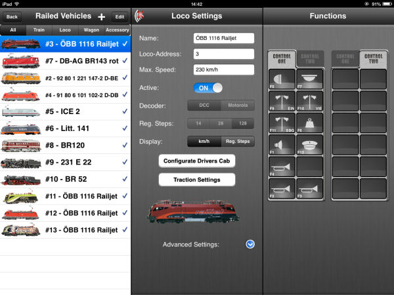Toggle the checkmark on #8 BR120
Image resolution: width=394 pixels, height=295 pixels.
125,146
